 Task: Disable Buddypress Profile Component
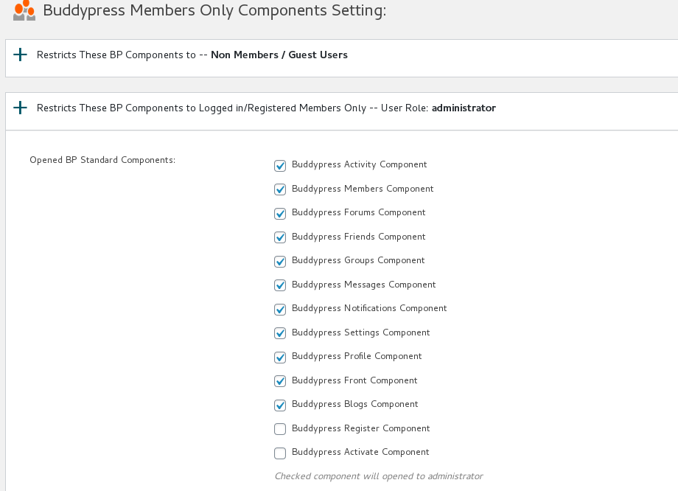coord(279,357)
